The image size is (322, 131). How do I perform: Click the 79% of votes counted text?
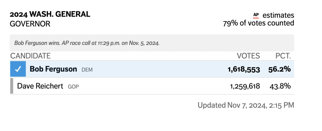click(x=258, y=23)
